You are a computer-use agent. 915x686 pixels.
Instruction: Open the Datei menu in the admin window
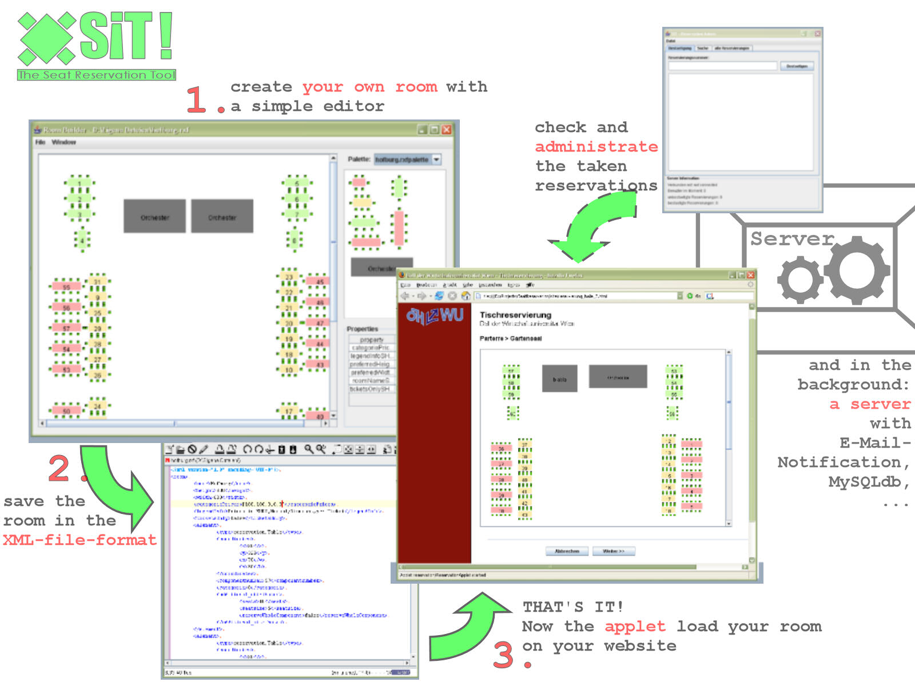pyautogui.click(x=671, y=41)
